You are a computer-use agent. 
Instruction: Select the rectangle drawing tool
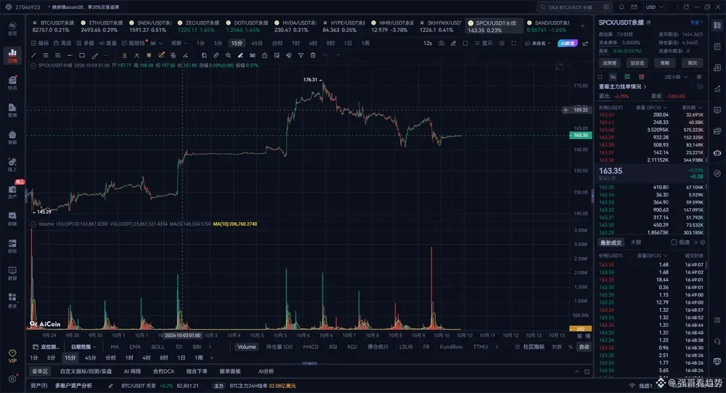pyautogui.click(x=82, y=56)
